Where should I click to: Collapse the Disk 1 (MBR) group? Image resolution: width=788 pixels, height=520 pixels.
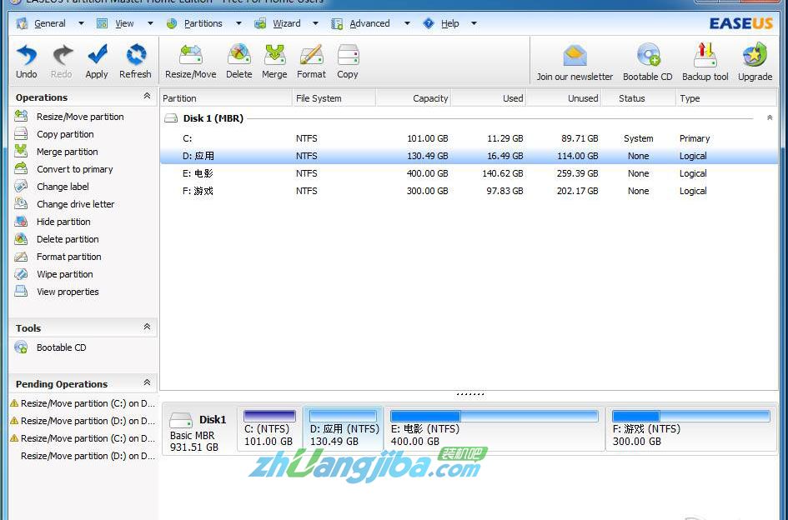click(770, 118)
